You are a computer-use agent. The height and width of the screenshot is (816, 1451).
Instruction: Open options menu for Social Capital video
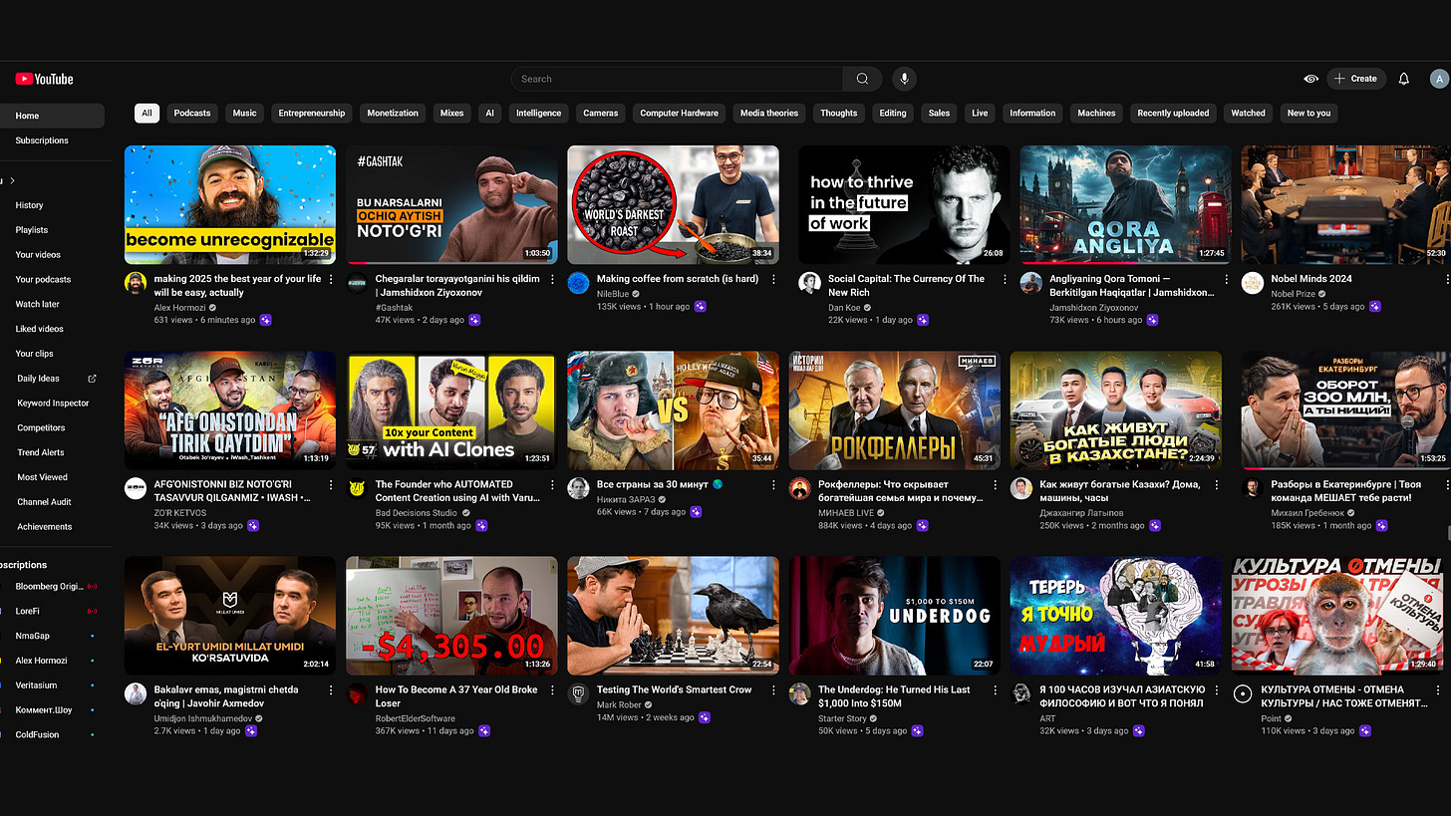(1005, 280)
